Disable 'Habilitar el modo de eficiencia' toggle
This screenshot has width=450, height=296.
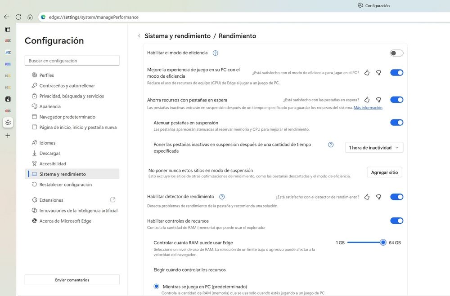(x=396, y=53)
